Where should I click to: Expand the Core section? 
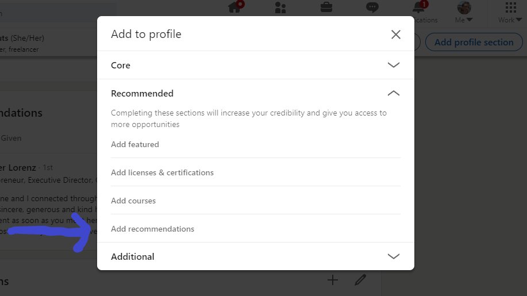(x=255, y=65)
